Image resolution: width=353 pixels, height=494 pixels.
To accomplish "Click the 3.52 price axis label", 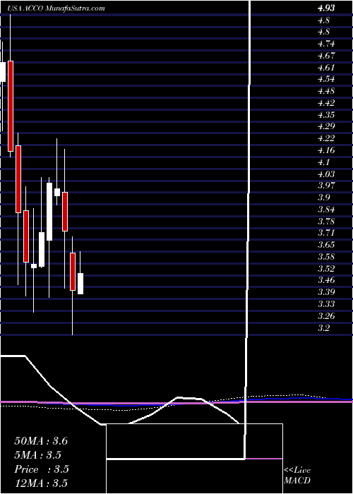I will [x=326, y=269].
